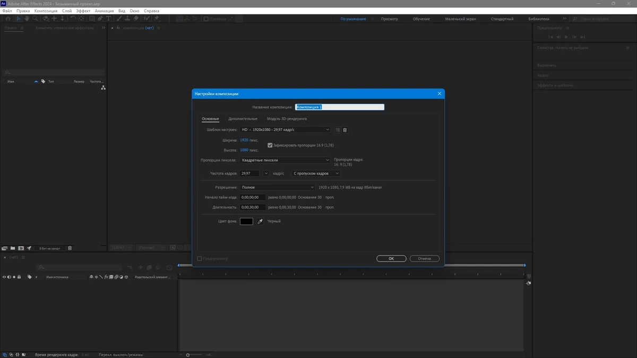The width and height of the screenshot is (637, 358).
Task: Switch to the Модуль 3D-рендеринга tab
Action: (x=287, y=119)
